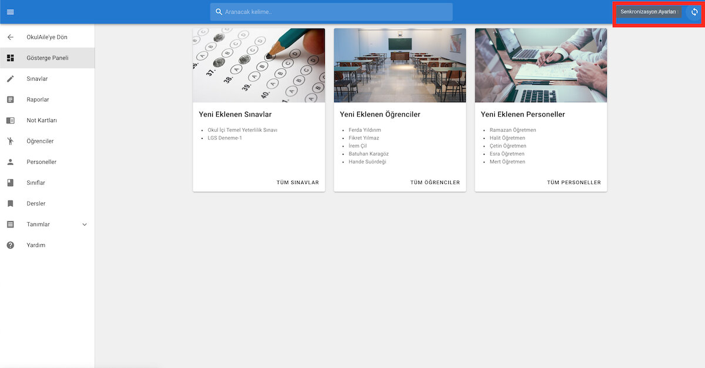This screenshot has height=368, width=705.
Task: Select student Batuhan Karagöz
Action: point(369,154)
